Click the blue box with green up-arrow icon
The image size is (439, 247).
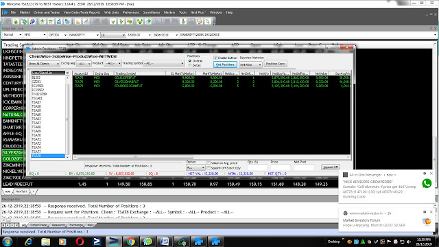[x=148, y=21]
